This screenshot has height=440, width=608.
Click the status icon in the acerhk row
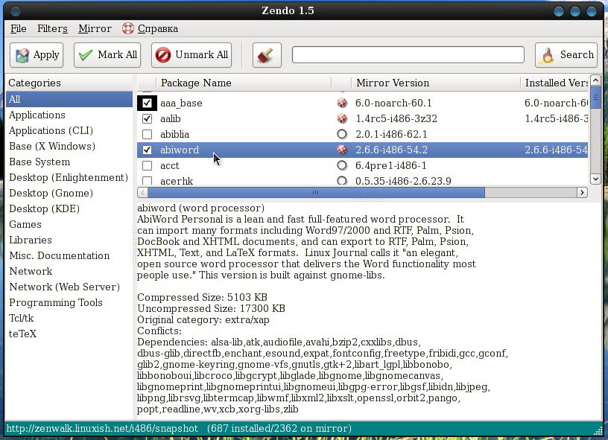[x=341, y=180]
